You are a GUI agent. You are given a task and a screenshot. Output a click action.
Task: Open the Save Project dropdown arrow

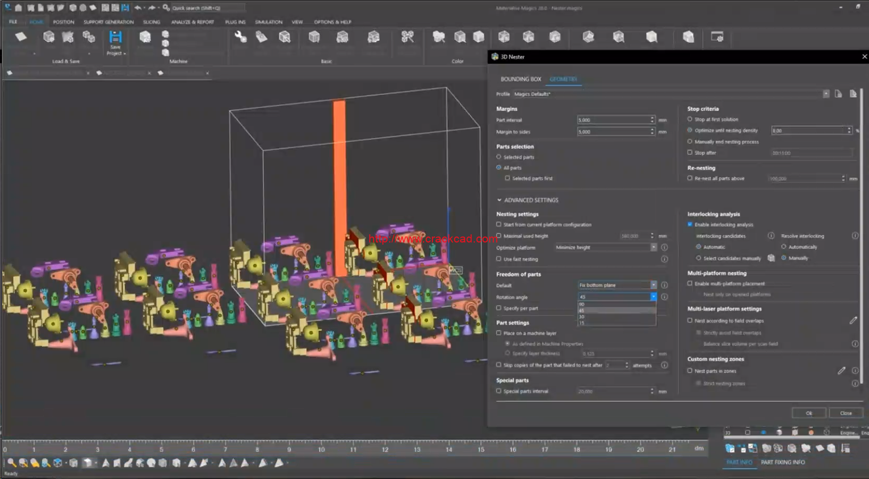[125, 53]
